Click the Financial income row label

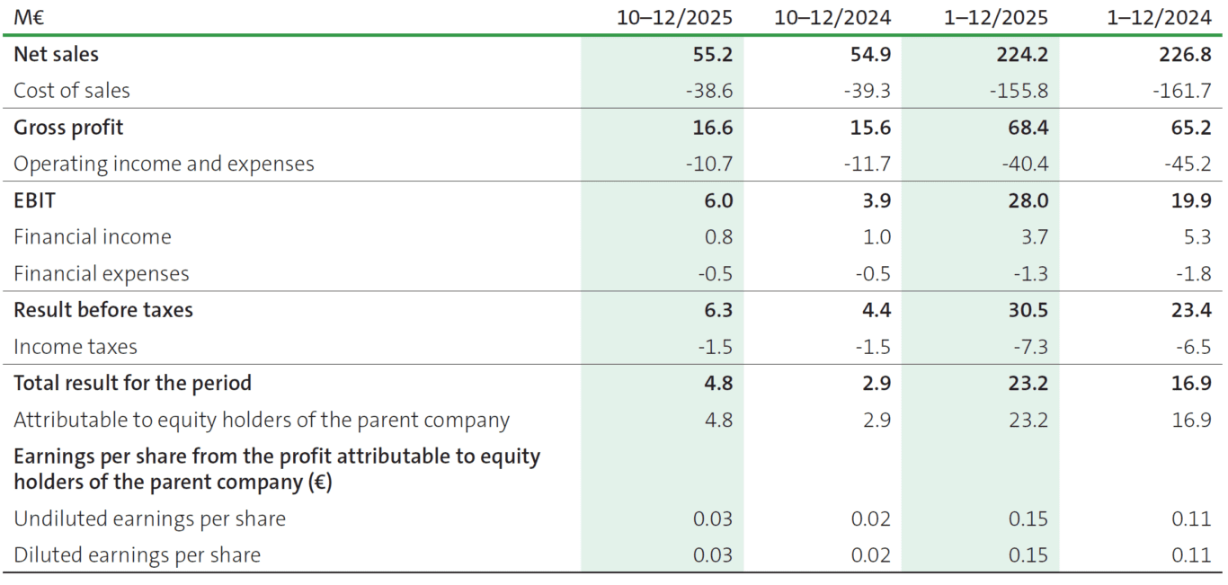[93, 237]
